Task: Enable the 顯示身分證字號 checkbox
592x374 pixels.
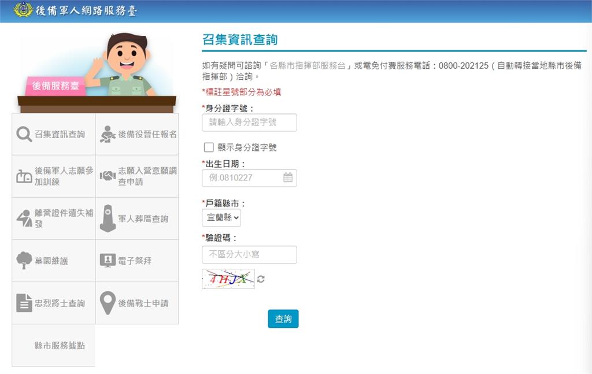Action: click(x=209, y=147)
